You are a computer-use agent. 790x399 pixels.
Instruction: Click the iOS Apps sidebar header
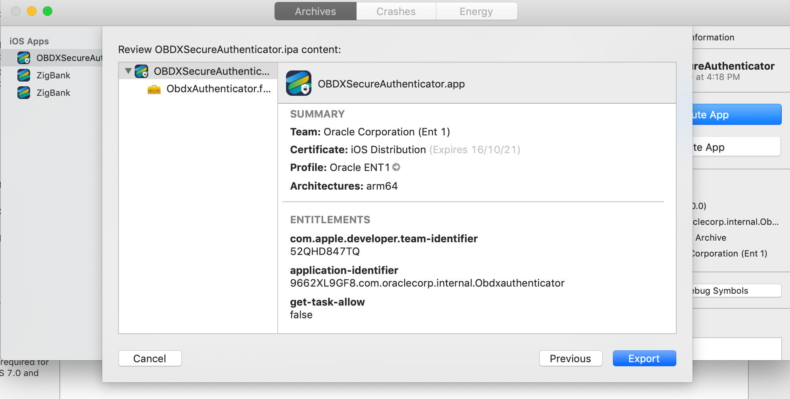[29, 41]
